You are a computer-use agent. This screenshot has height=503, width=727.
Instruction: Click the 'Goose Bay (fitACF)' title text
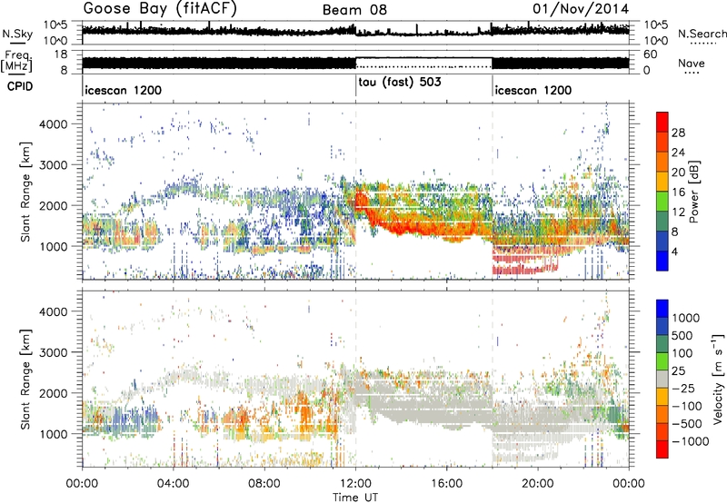[160, 9]
